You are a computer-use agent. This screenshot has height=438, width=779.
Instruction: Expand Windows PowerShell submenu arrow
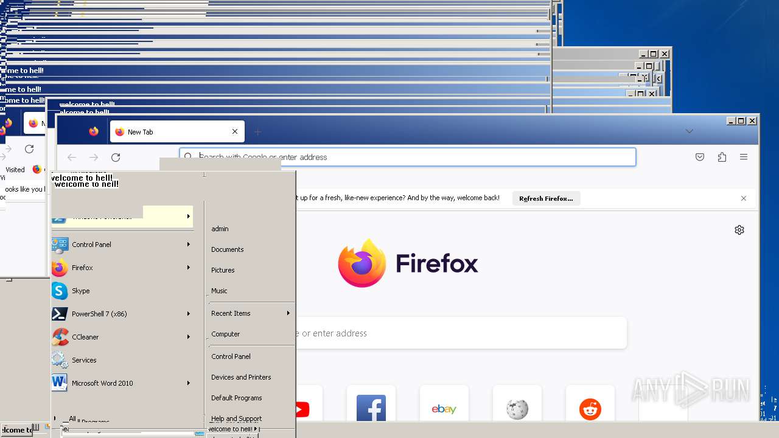189,217
